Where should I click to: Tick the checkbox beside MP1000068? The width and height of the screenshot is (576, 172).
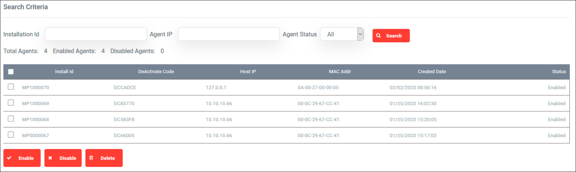point(11,119)
